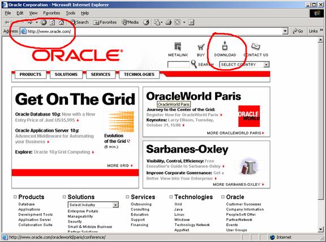Click the scrollbar down arrow
The width and height of the screenshot is (326, 242).
point(321,230)
